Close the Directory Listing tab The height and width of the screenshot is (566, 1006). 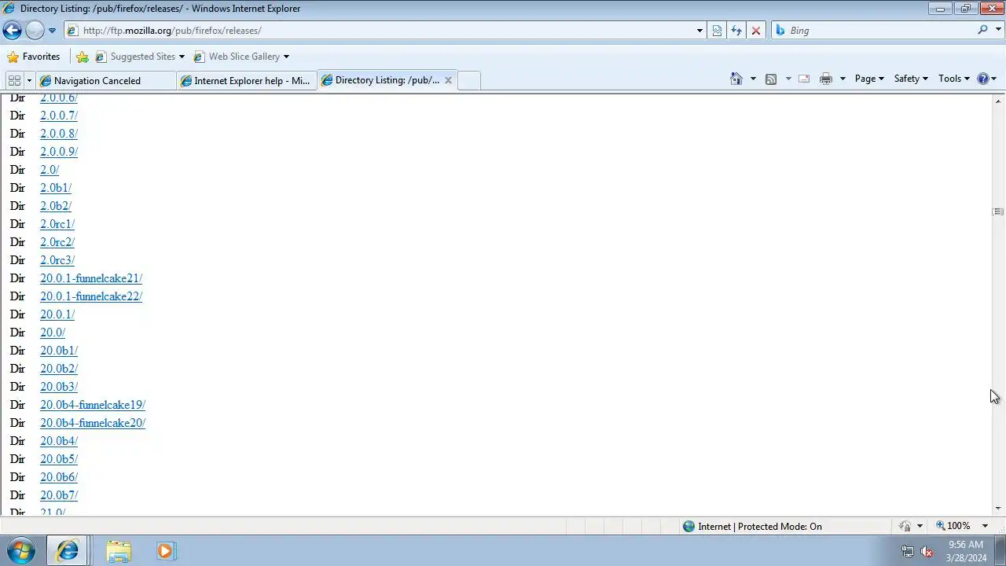[448, 80]
